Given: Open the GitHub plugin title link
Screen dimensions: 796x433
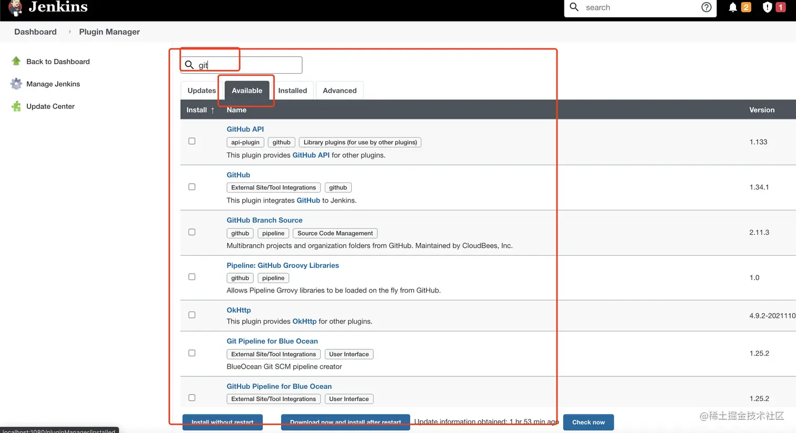Looking at the screenshot, I should [238, 175].
